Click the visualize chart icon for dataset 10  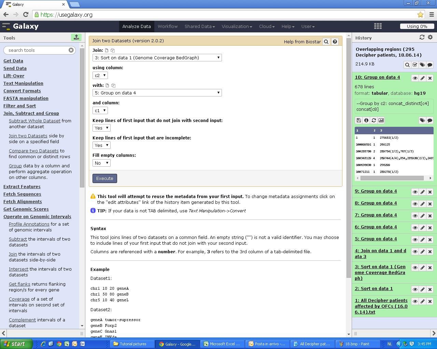[x=381, y=120]
